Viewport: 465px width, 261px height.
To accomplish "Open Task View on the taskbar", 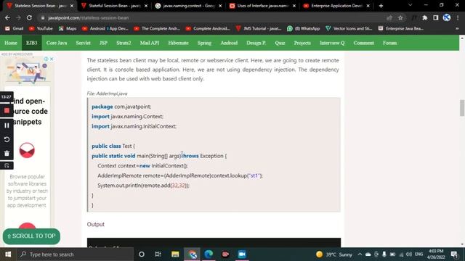I will pos(158,254).
